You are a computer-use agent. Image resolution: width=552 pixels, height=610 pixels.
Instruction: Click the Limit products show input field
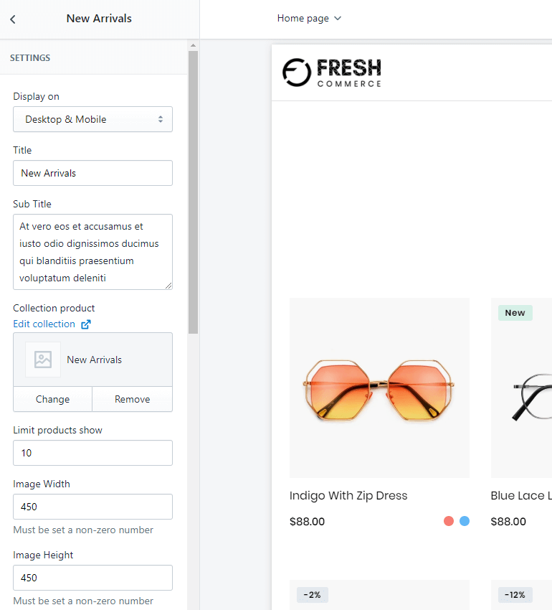pos(92,453)
